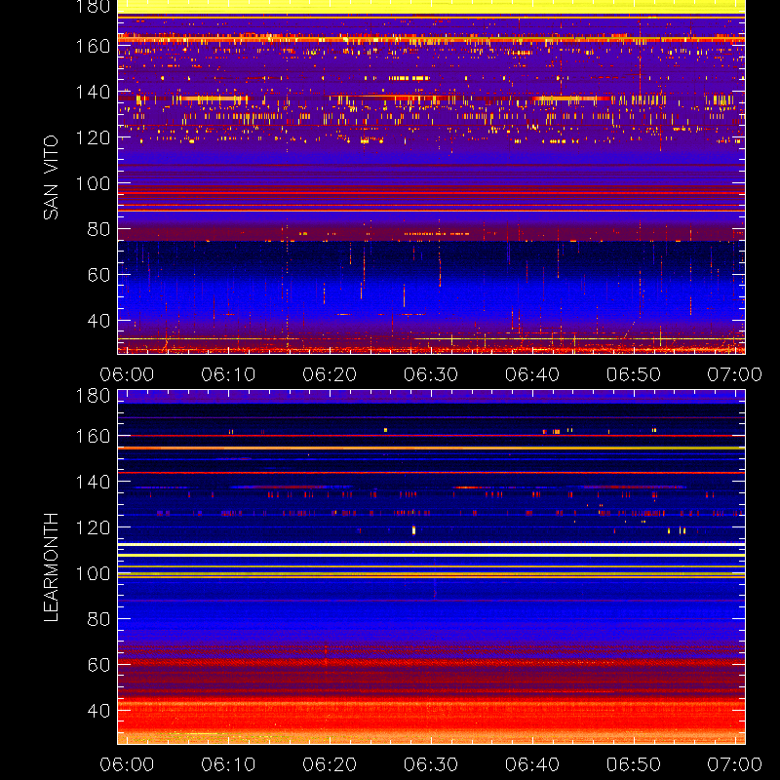This screenshot has width=780, height=780.
Task: Pick the 40 tick label on LEARMONTH axis
Action: (x=98, y=711)
